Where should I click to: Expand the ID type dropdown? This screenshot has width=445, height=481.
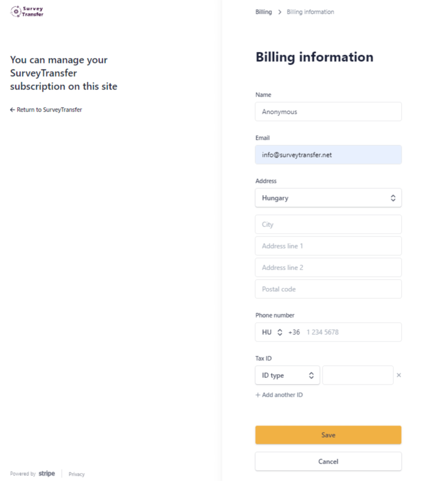click(x=287, y=375)
